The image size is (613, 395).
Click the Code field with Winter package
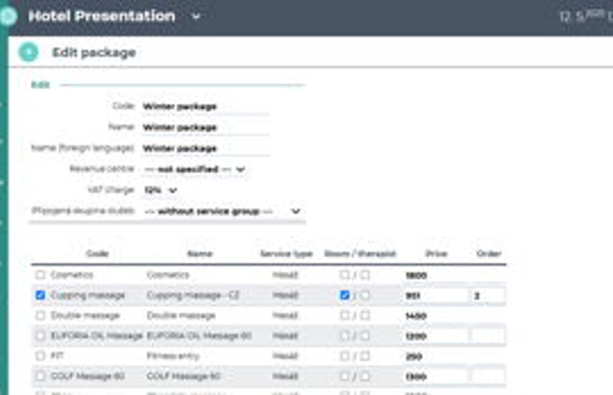pyautogui.click(x=206, y=106)
